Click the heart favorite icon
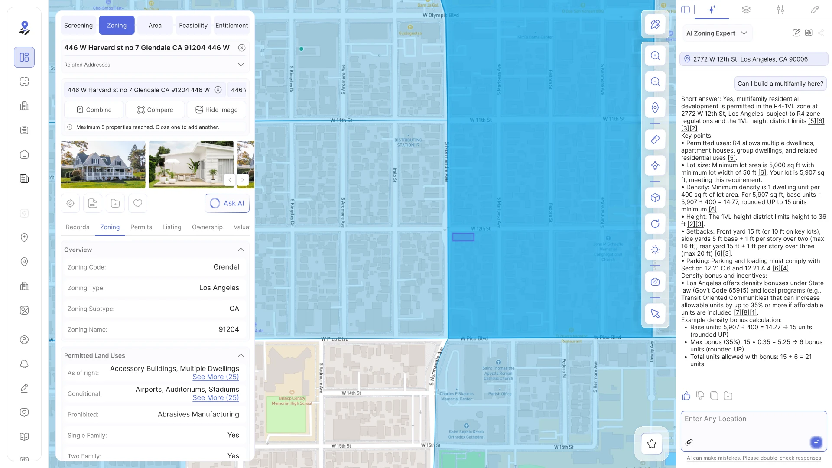Viewport: 832px width, 468px height. [x=138, y=203]
